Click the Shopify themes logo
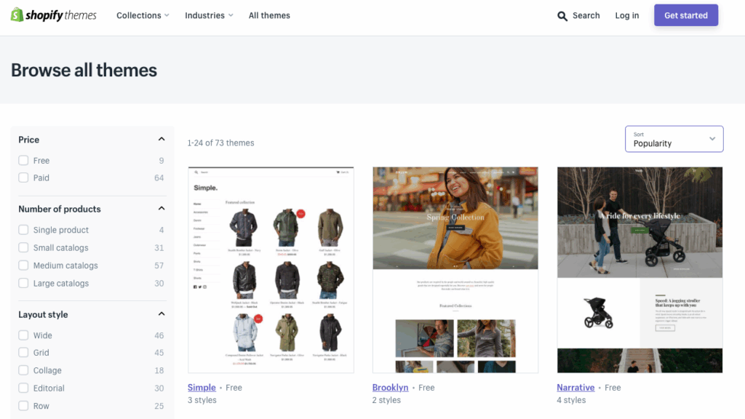This screenshot has width=745, height=419. [x=53, y=15]
